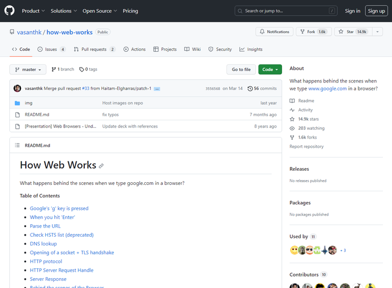Jump to HTTP protocol section
The image size is (392, 288).
(x=46, y=261)
